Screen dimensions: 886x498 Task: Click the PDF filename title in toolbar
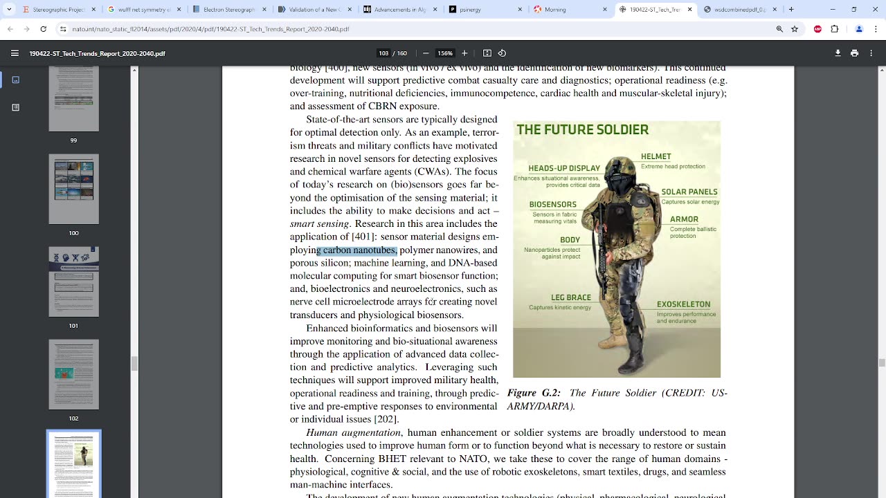[x=98, y=53]
